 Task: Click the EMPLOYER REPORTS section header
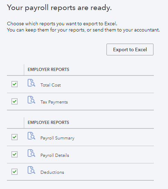[48, 70]
